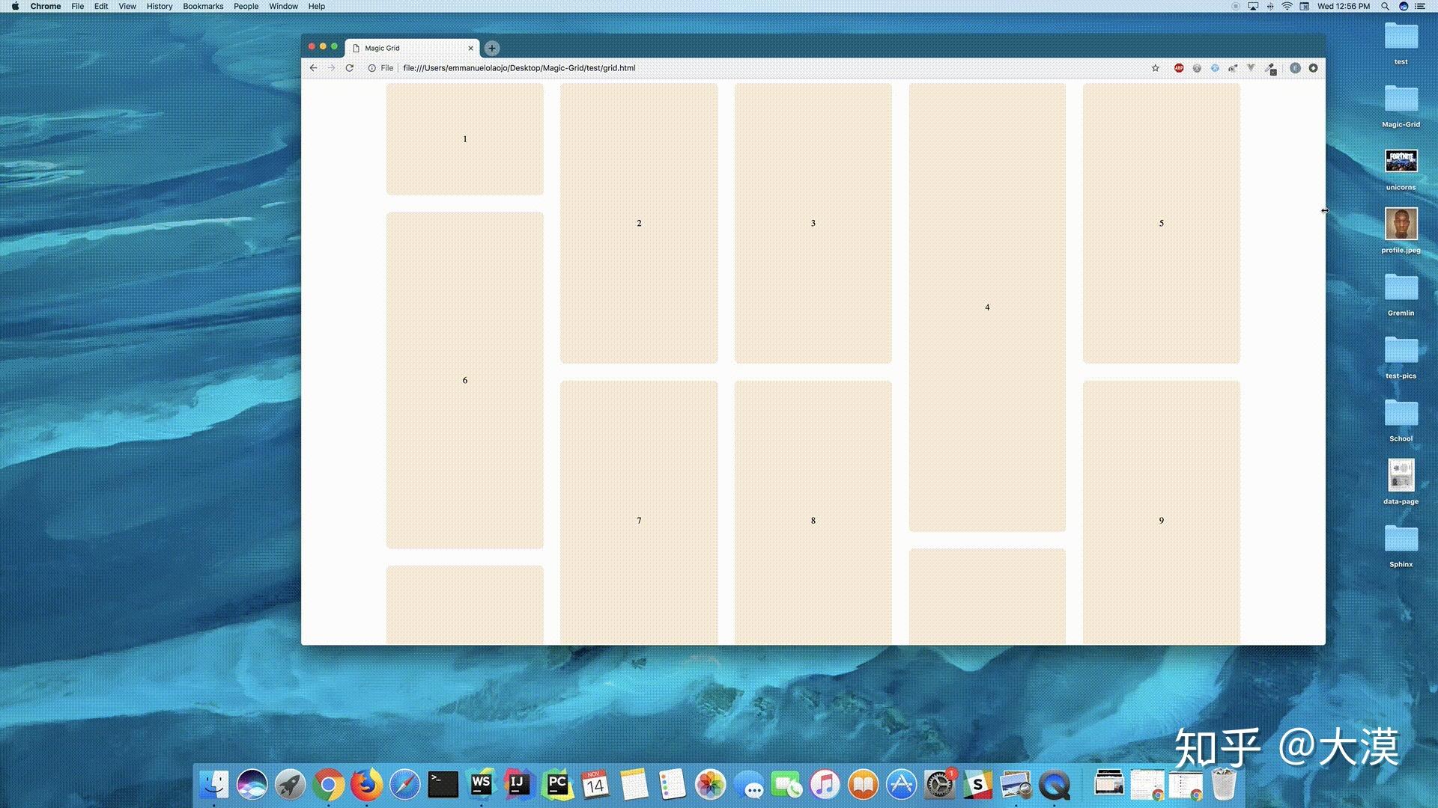1438x808 pixels.
Task: Reload the page with refresh button
Action: [x=349, y=68]
